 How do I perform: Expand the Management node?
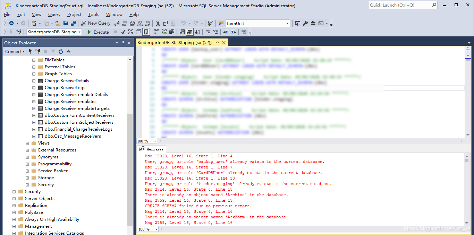pyautogui.click(x=14, y=226)
